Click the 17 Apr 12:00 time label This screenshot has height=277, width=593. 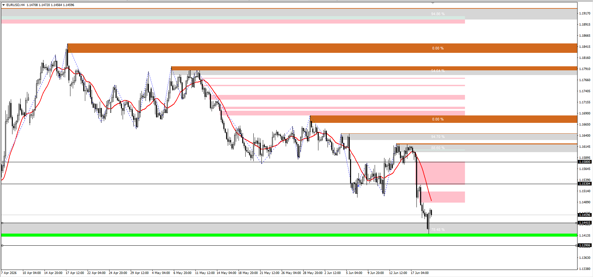(x=75, y=273)
